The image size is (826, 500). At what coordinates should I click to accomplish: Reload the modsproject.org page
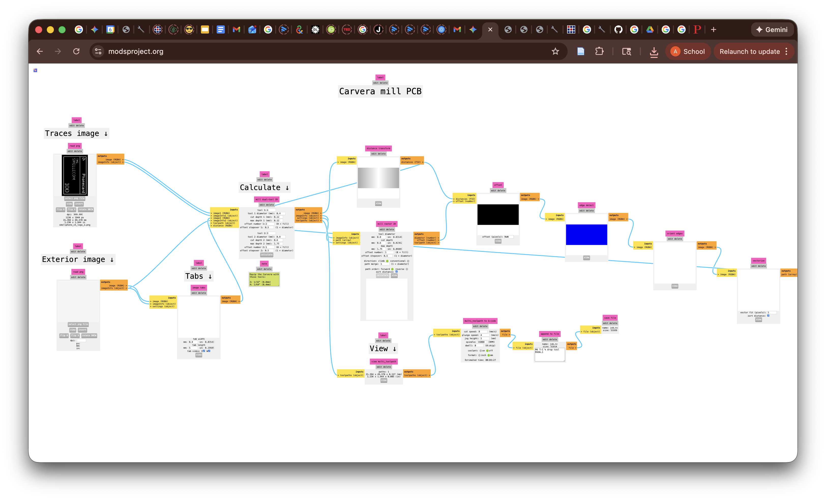tap(77, 51)
